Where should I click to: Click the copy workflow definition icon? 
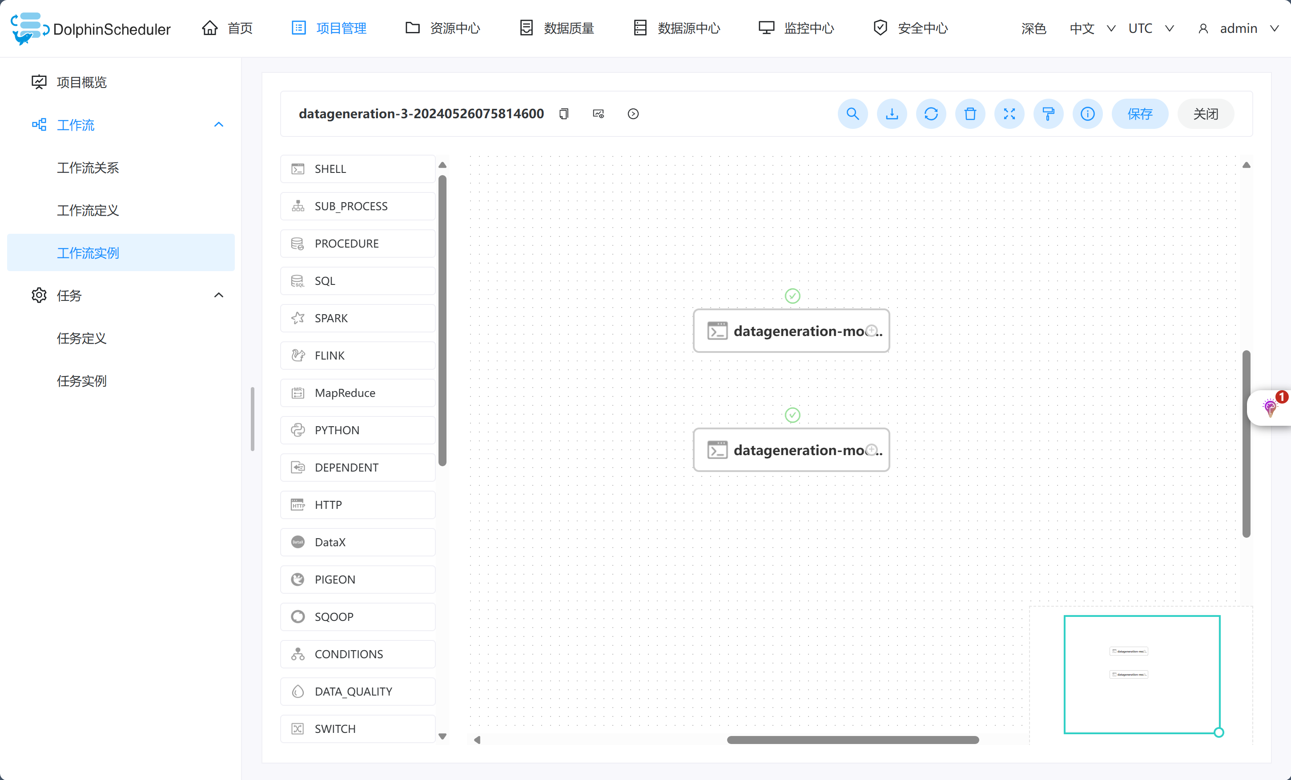coord(563,113)
